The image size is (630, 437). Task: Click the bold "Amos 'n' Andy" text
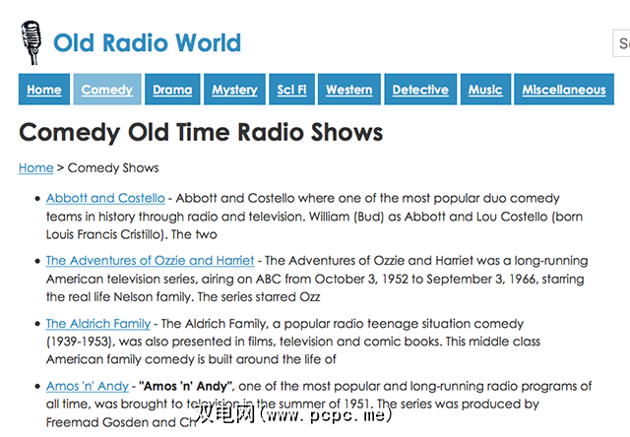(185, 386)
